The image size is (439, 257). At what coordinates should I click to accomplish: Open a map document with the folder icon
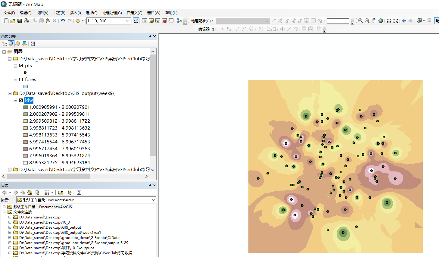coord(13,21)
